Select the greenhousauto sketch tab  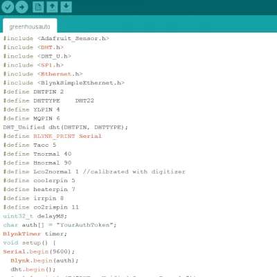point(30,26)
